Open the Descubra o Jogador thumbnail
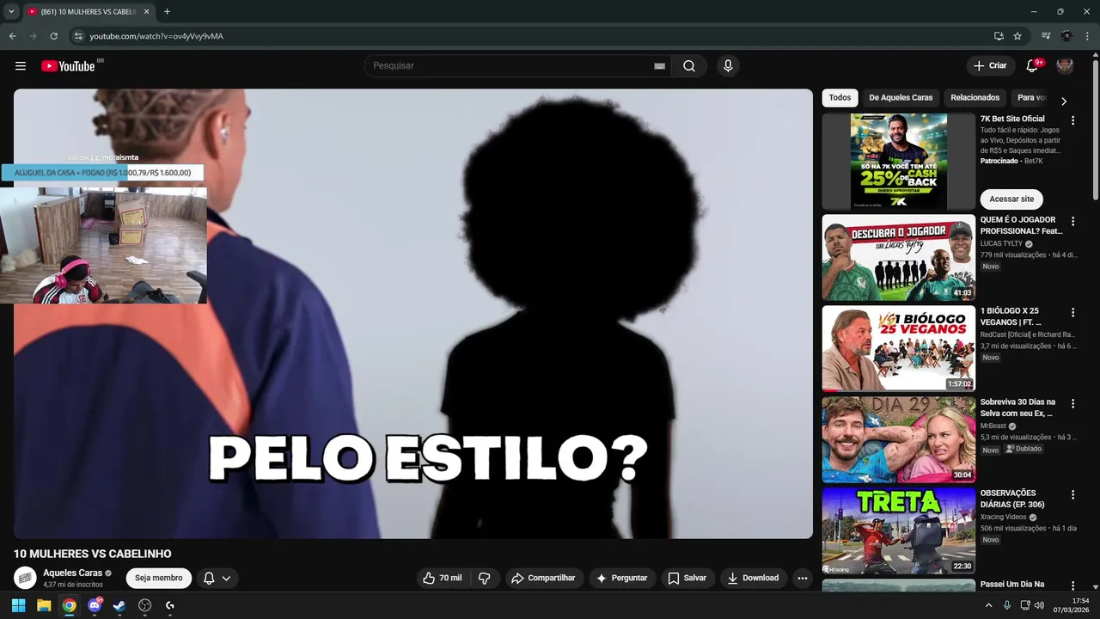 click(x=899, y=257)
